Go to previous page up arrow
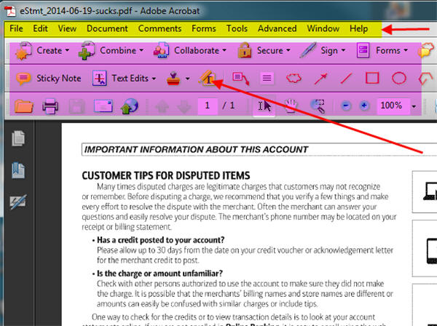 (162, 107)
